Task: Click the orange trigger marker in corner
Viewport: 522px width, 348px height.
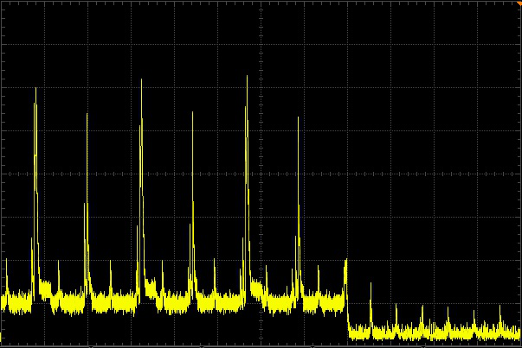Action: click(x=519, y=3)
